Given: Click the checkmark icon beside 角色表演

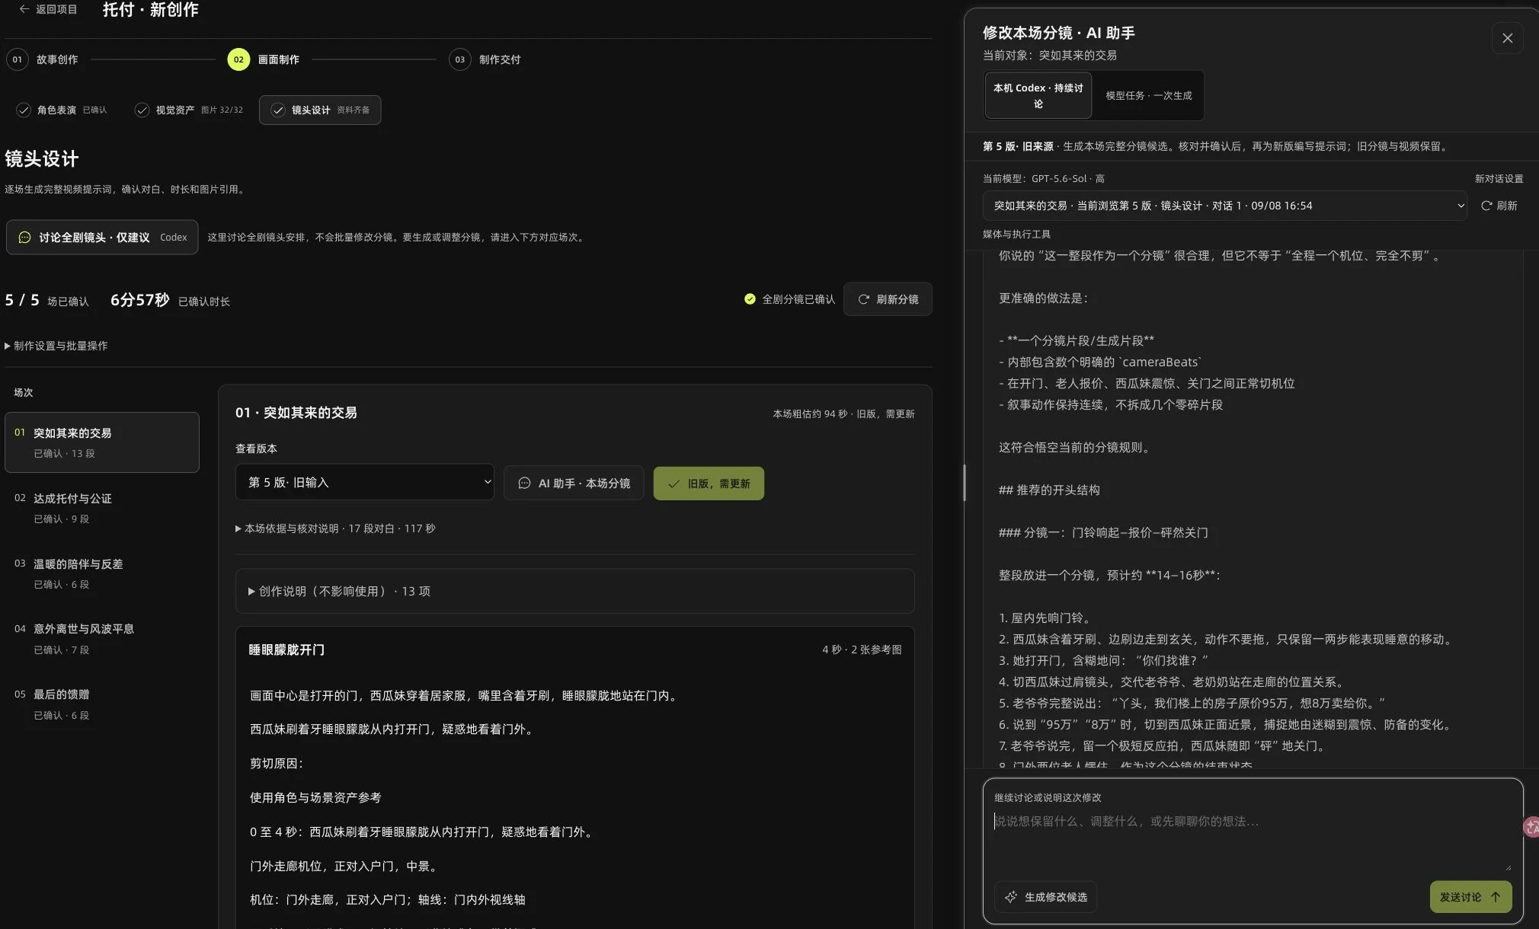Looking at the screenshot, I should point(24,110).
